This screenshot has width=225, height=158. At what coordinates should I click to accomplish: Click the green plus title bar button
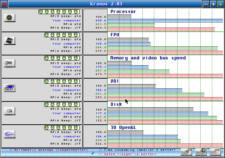point(221,4)
